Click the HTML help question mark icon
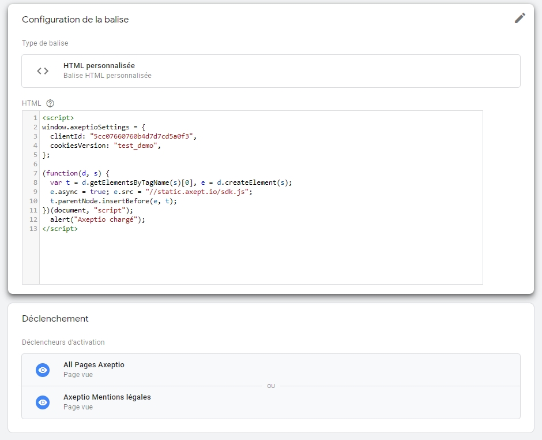The width and height of the screenshot is (542, 440). click(50, 103)
